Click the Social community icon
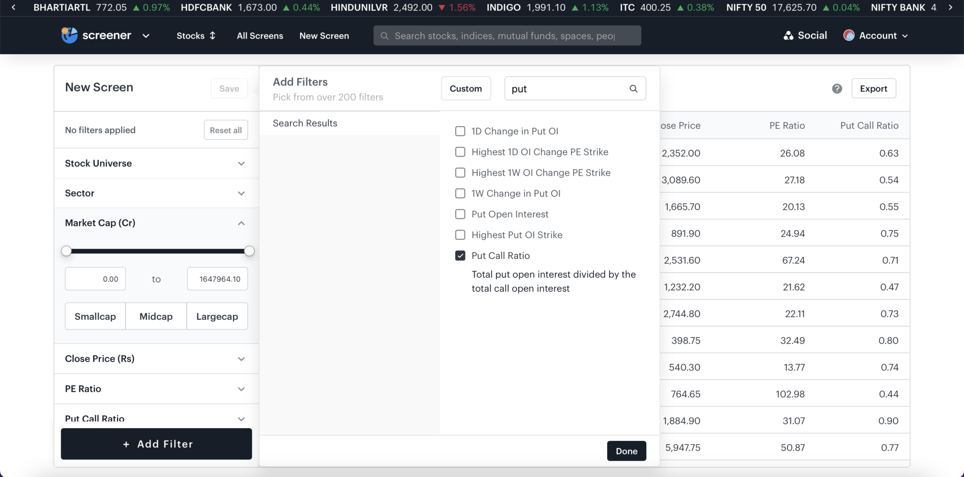This screenshot has height=477, width=964. pyautogui.click(x=788, y=36)
